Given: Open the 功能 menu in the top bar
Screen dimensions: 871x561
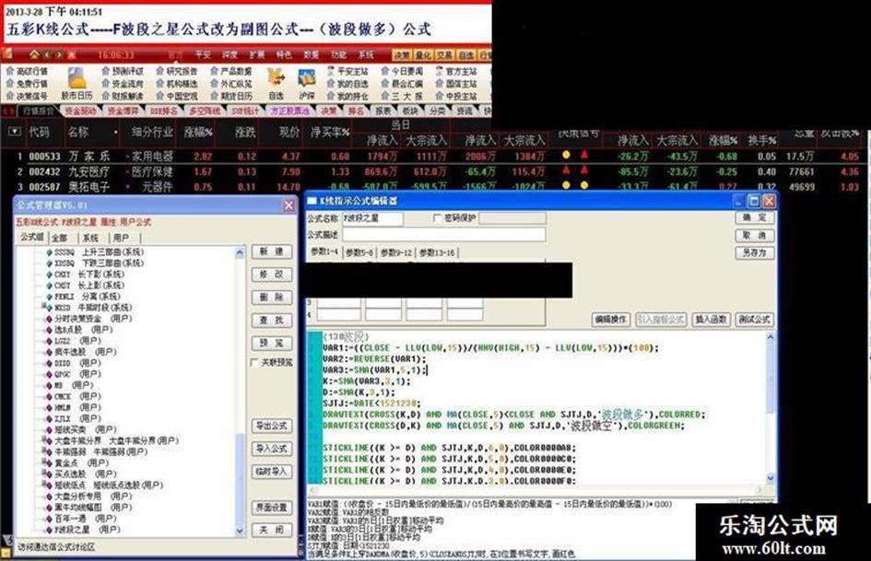Looking at the screenshot, I should (338, 55).
